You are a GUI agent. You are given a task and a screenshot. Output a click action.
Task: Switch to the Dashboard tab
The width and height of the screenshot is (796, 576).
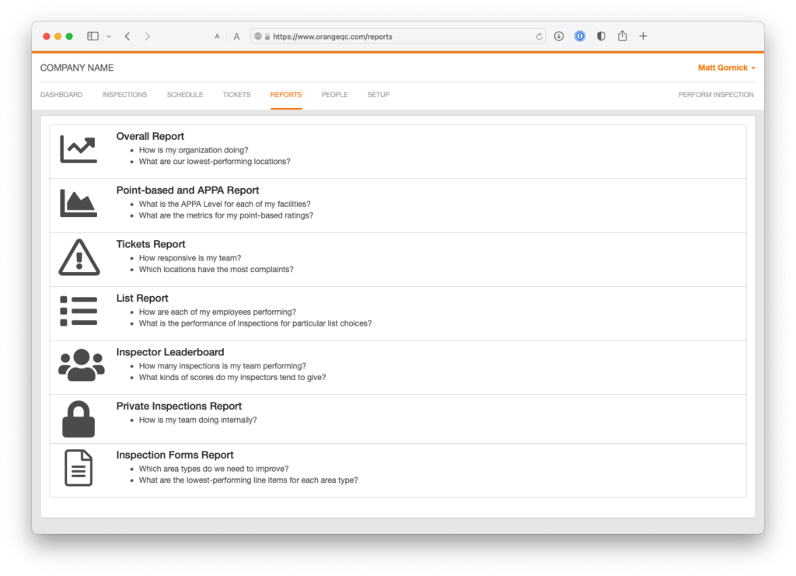tap(61, 95)
